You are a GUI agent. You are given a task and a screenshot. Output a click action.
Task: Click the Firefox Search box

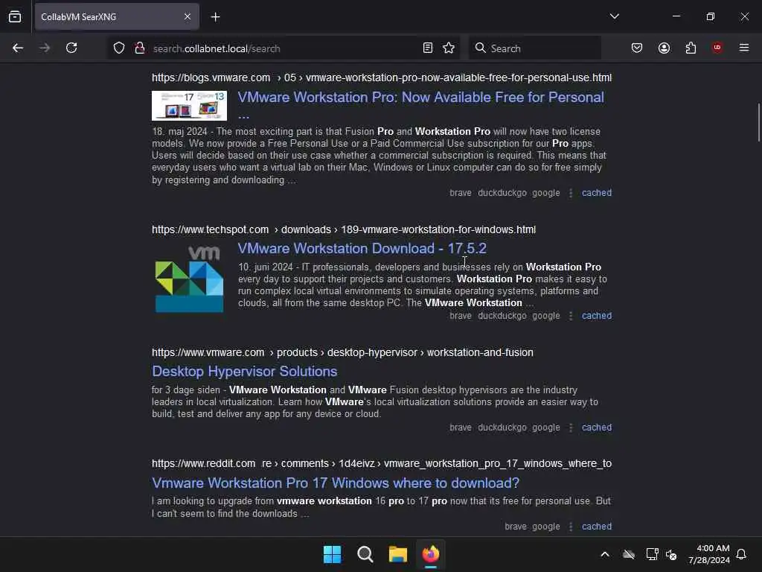point(534,48)
